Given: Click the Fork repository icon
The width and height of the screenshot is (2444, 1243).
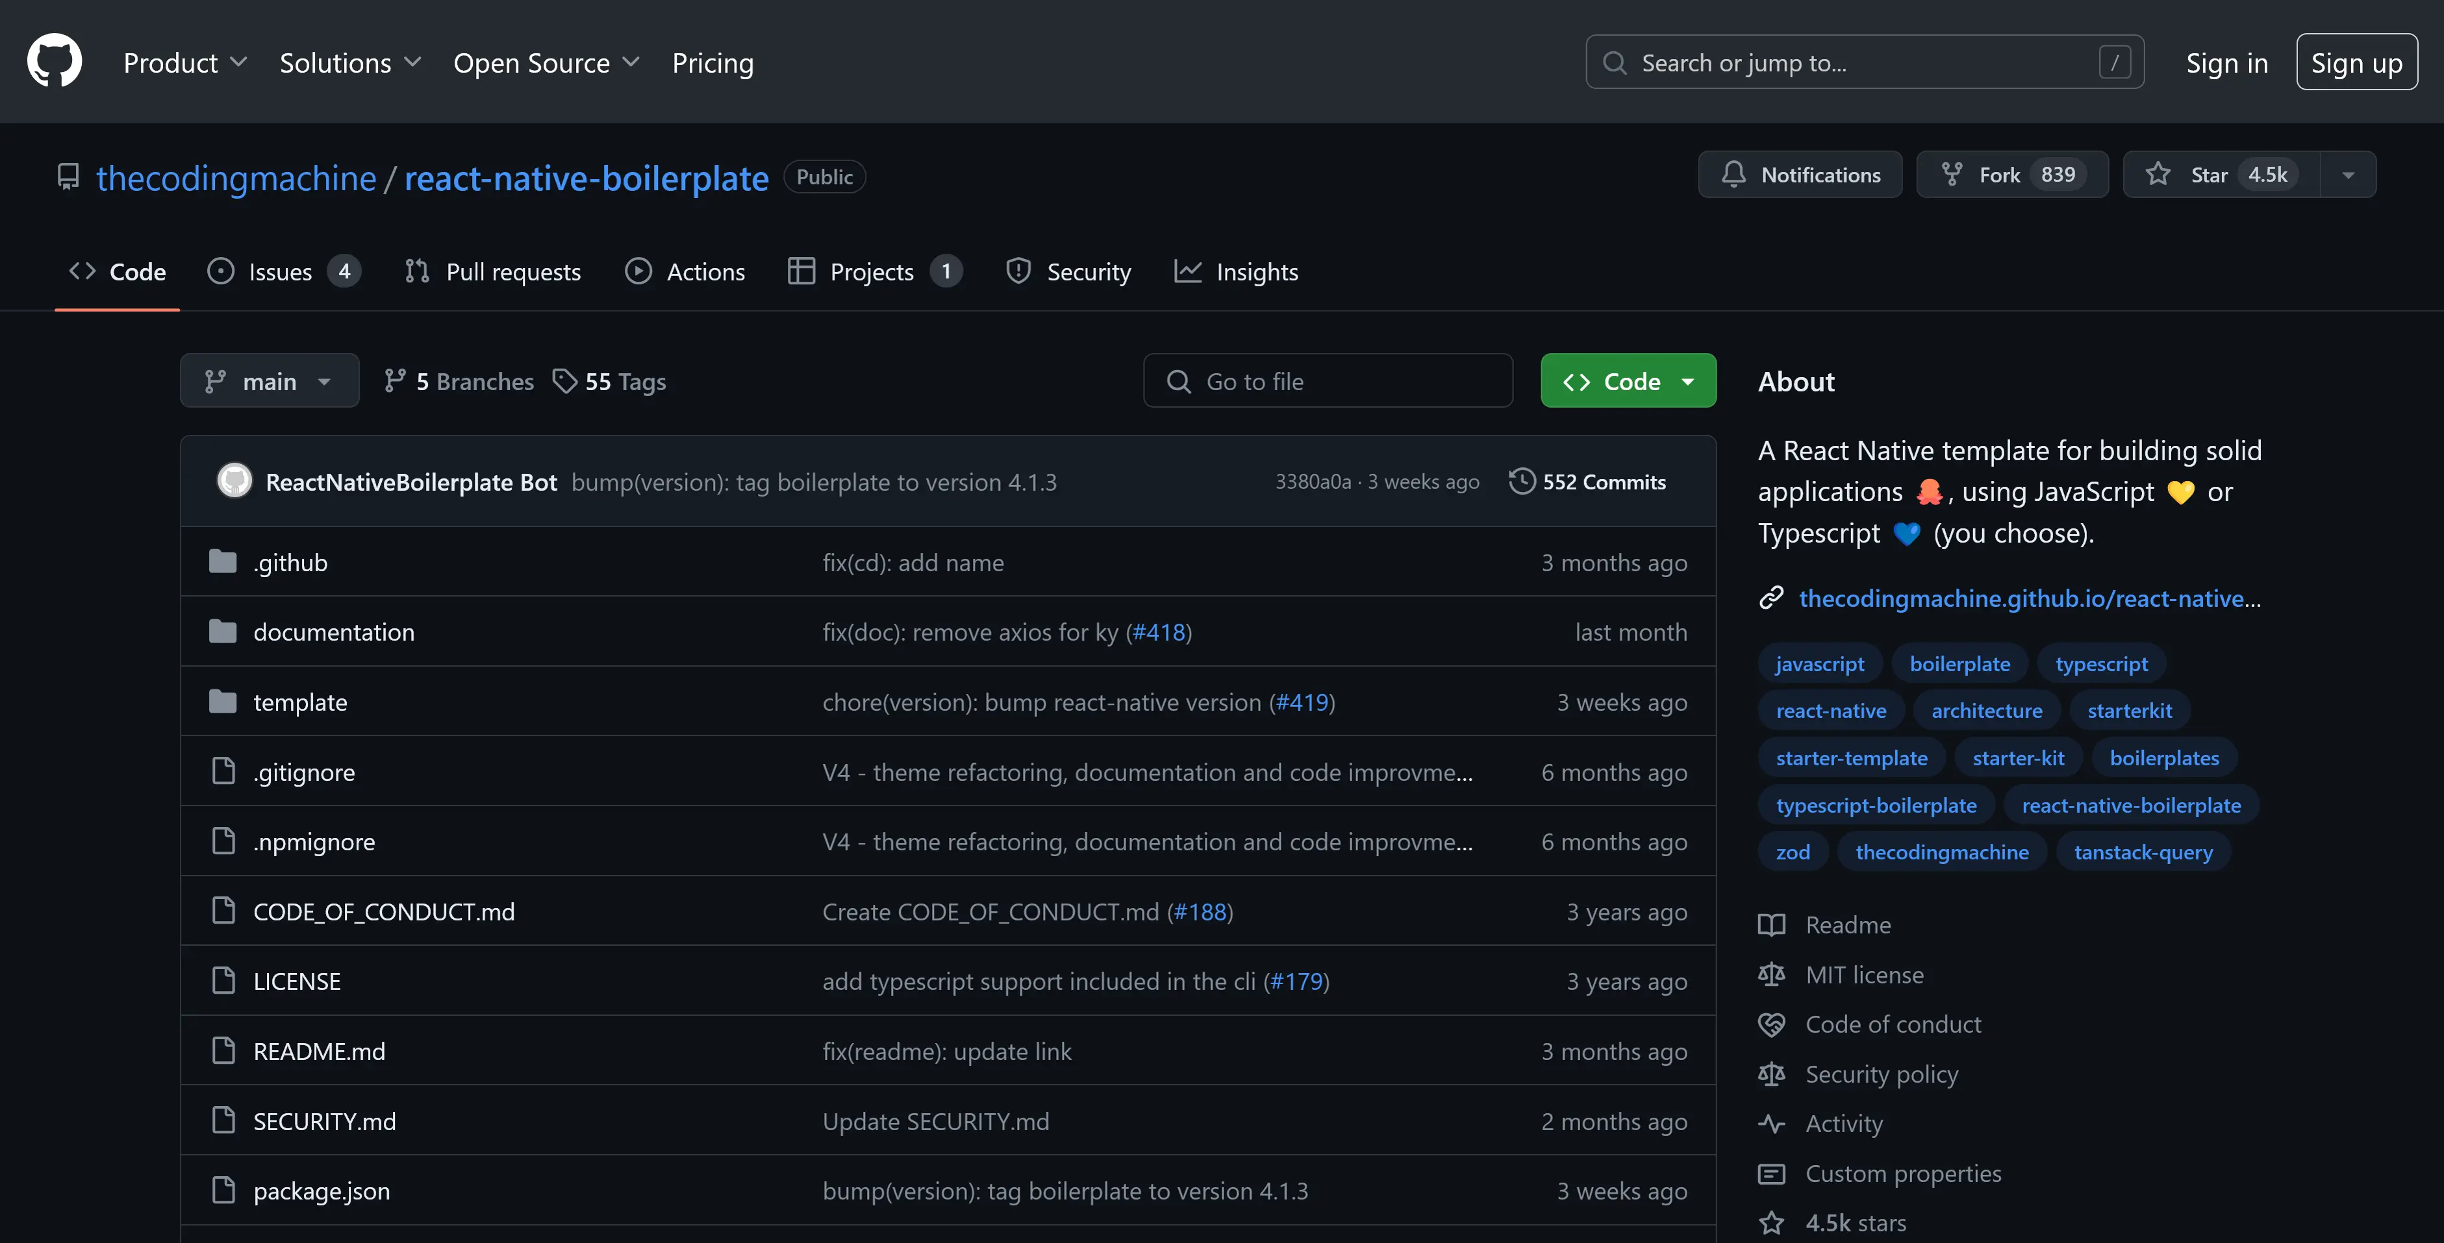Looking at the screenshot, I should (x=1952, y=175).
